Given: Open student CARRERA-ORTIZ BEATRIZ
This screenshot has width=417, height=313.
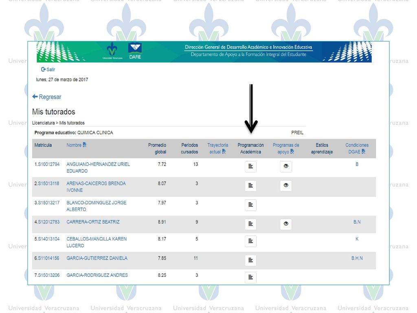Looking at the screenshot, I should coord(93,222).
